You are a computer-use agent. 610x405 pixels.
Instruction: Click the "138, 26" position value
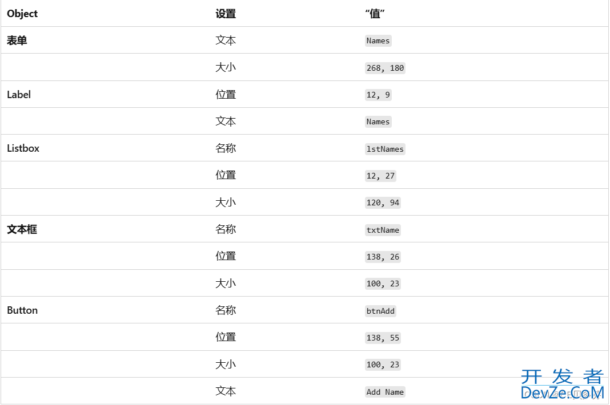383,257
